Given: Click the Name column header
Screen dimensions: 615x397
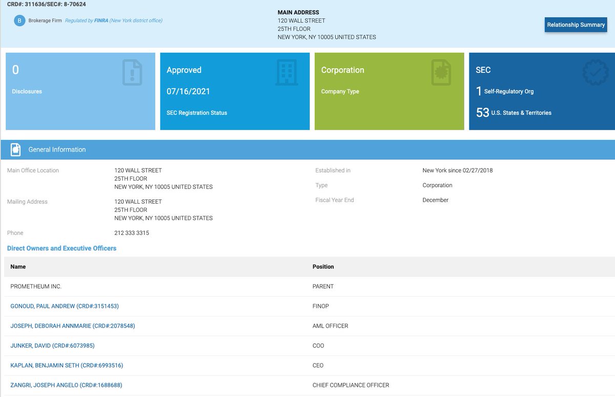Looking at the screenshot, I should tap(18, 267).
